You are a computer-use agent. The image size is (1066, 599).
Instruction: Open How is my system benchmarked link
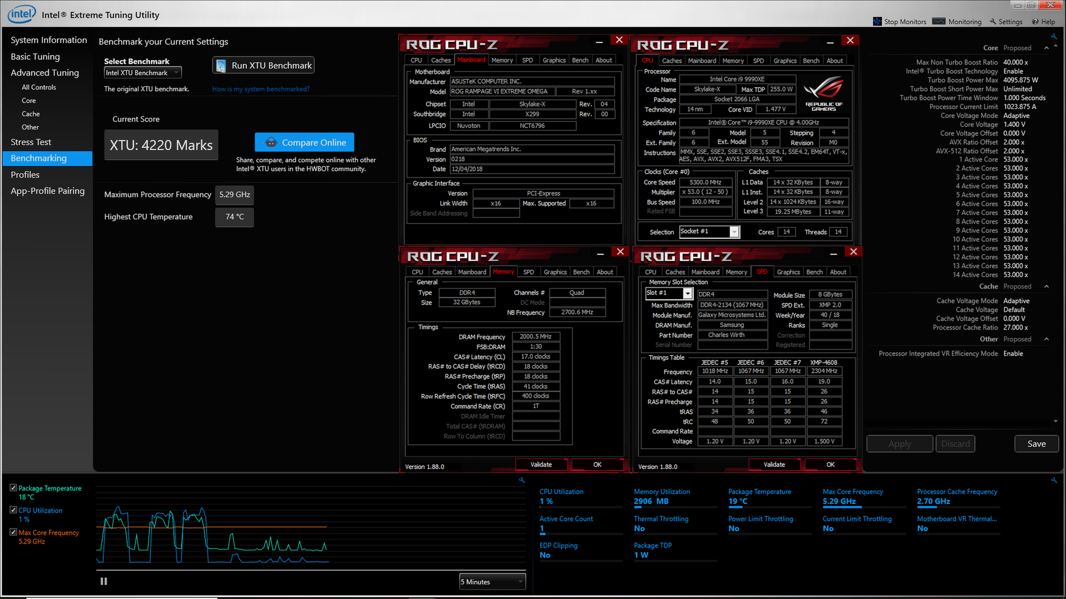[x=261, y=89]
